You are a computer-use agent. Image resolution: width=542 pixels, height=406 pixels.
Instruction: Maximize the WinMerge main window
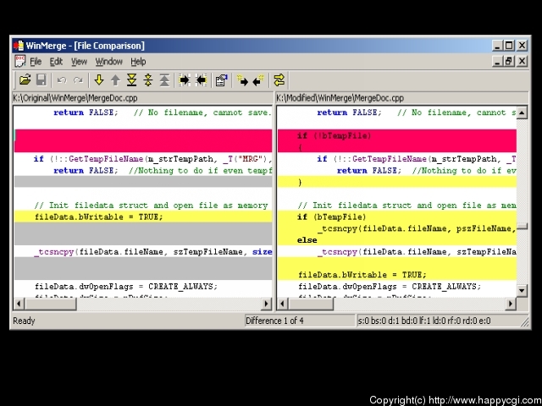pyautogui.click(x=509, y=46)
